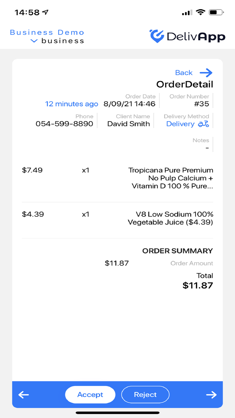Tap the battery indicator in the status bar

(216, 12)
